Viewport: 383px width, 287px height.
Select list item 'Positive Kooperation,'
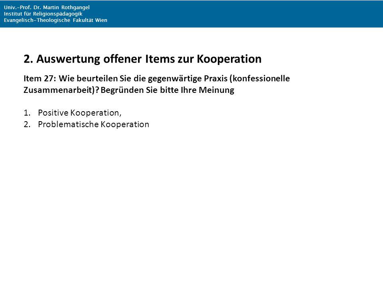(x=80, y=113)
